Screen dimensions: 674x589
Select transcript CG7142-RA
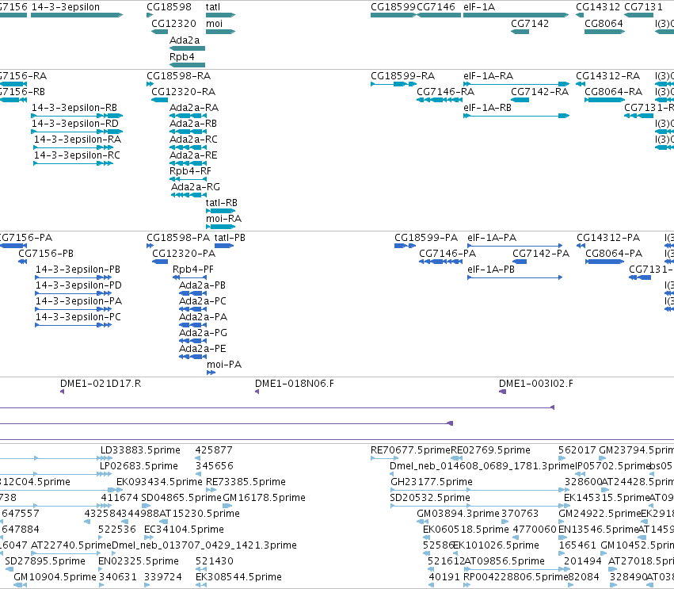pos(539,92)
